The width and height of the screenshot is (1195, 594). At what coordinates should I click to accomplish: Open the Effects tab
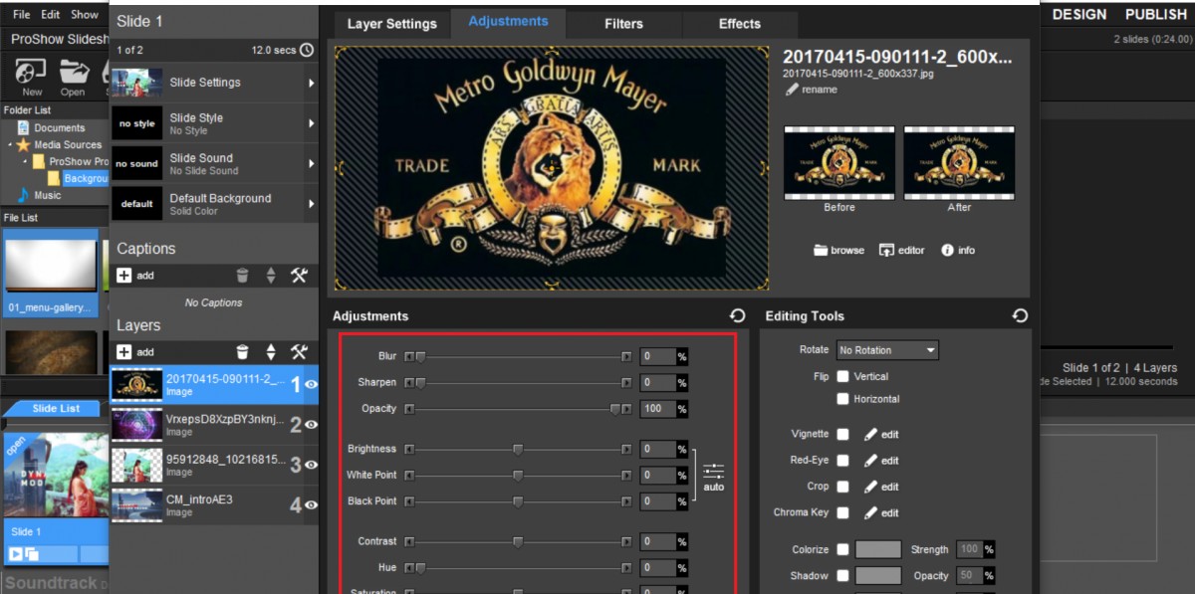[740, 24]
